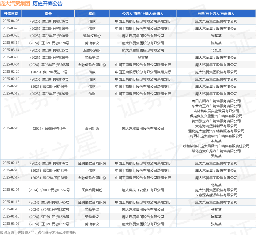Click defendant 北某某
Viewport: 256px width, 235px height.
click(216, 185)
